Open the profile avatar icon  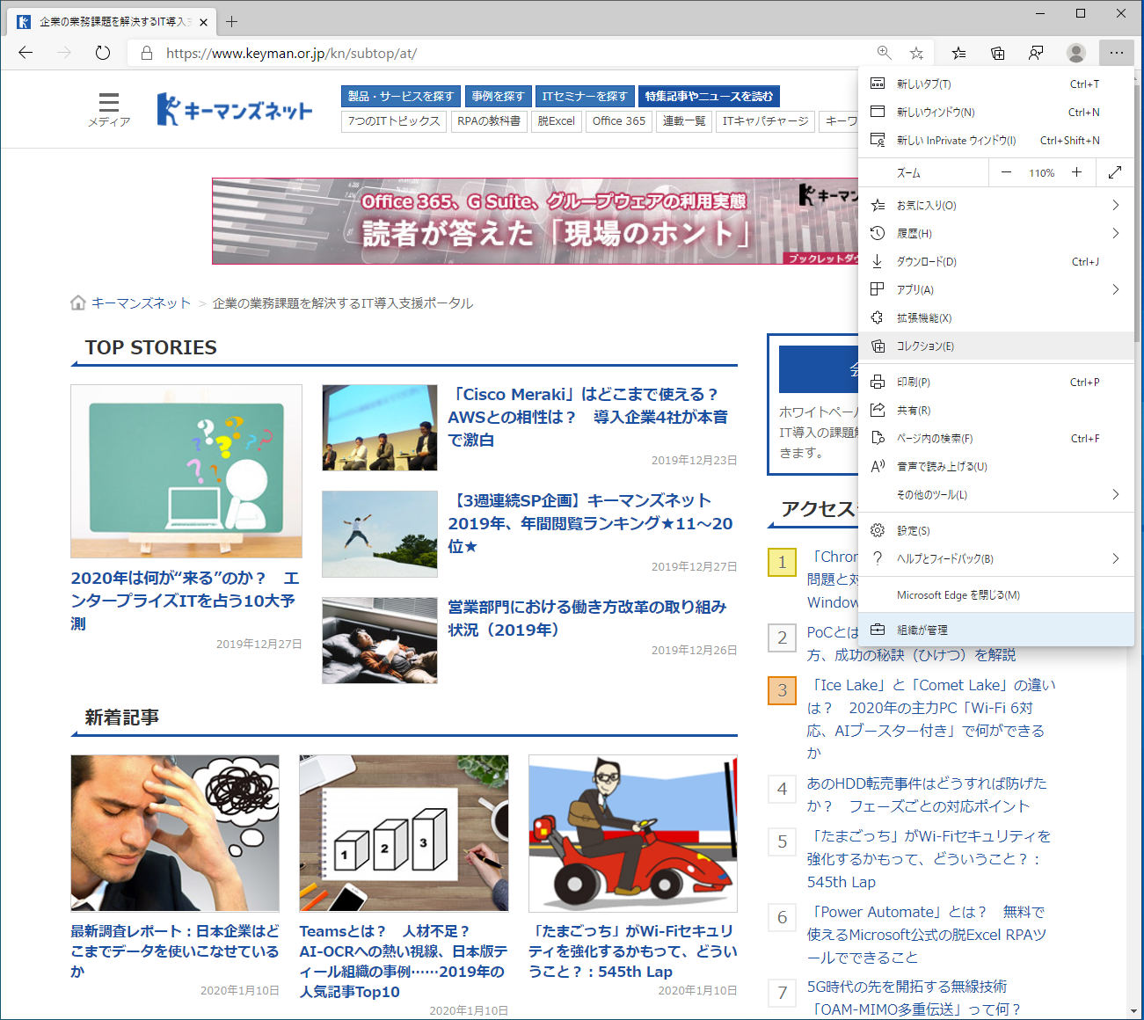coord(1075,53)
